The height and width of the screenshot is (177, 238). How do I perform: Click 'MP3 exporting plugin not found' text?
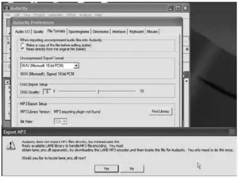point(77,112)
